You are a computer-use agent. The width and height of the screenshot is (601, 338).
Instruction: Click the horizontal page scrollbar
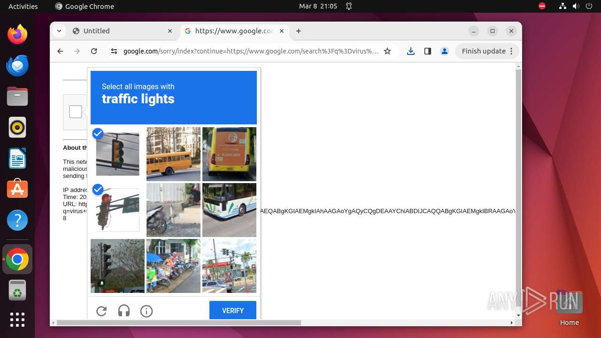(179, 323)
